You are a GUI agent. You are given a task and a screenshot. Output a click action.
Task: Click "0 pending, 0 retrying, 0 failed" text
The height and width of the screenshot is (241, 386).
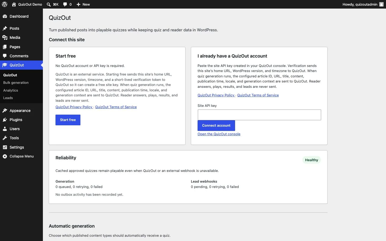pos(215,187)
